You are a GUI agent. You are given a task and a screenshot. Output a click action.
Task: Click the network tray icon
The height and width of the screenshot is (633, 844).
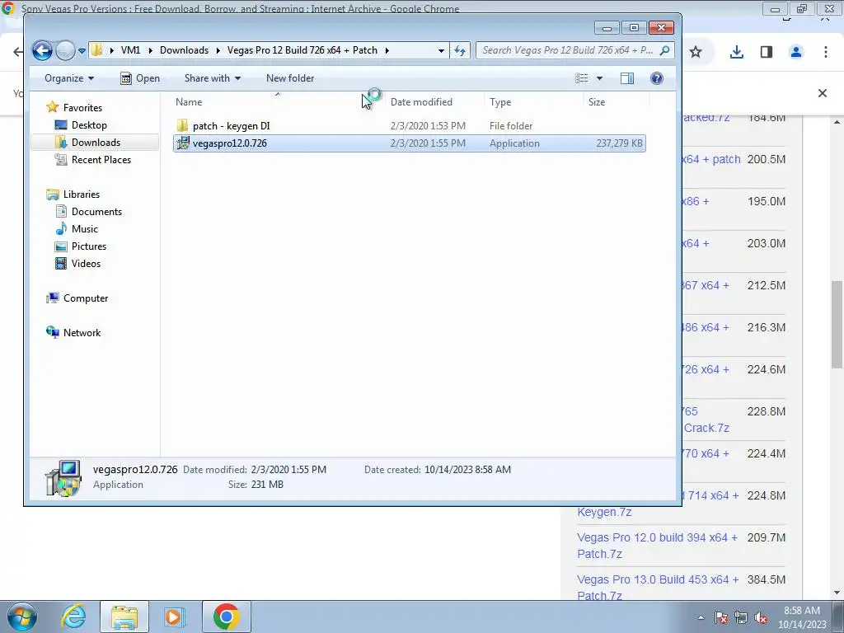741,617
